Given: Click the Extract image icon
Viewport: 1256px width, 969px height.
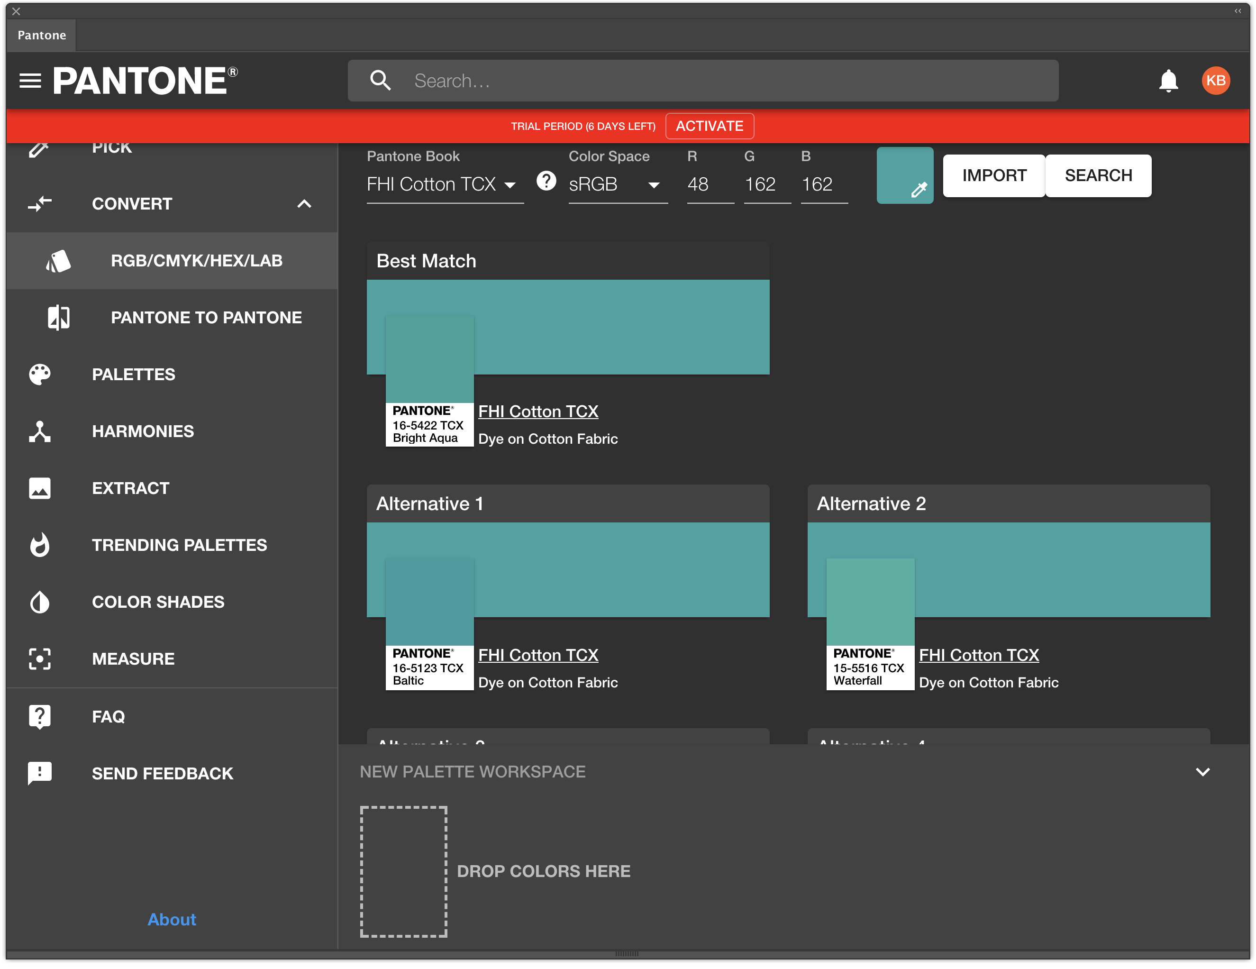Looking at the screenshot, I should coord(40,488).
